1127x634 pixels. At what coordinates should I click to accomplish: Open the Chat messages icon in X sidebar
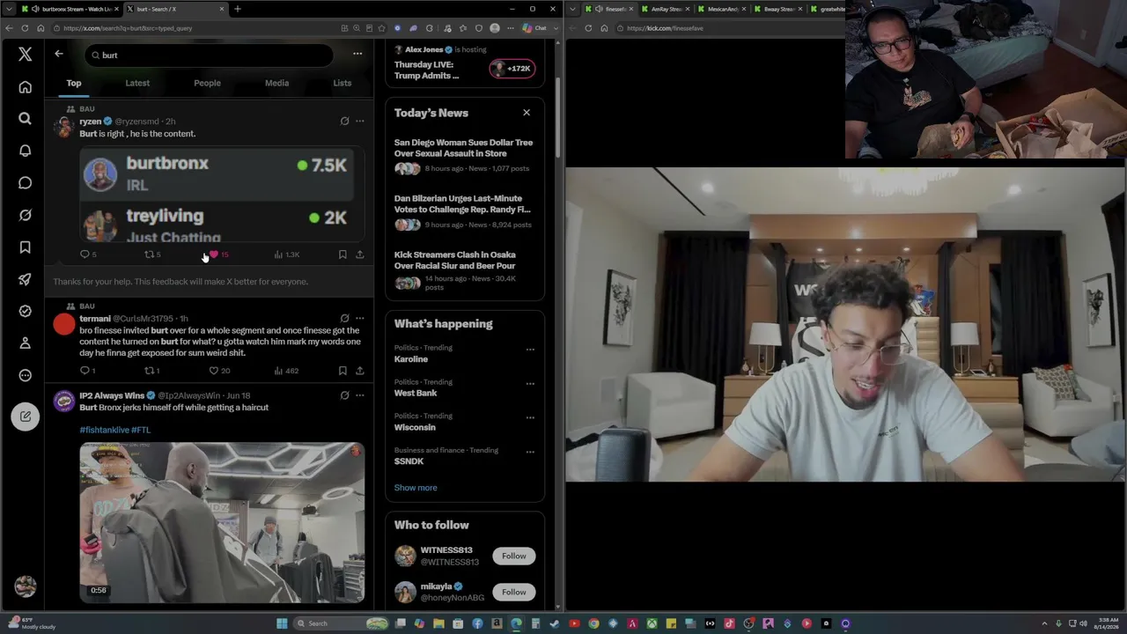coord(25,183)
